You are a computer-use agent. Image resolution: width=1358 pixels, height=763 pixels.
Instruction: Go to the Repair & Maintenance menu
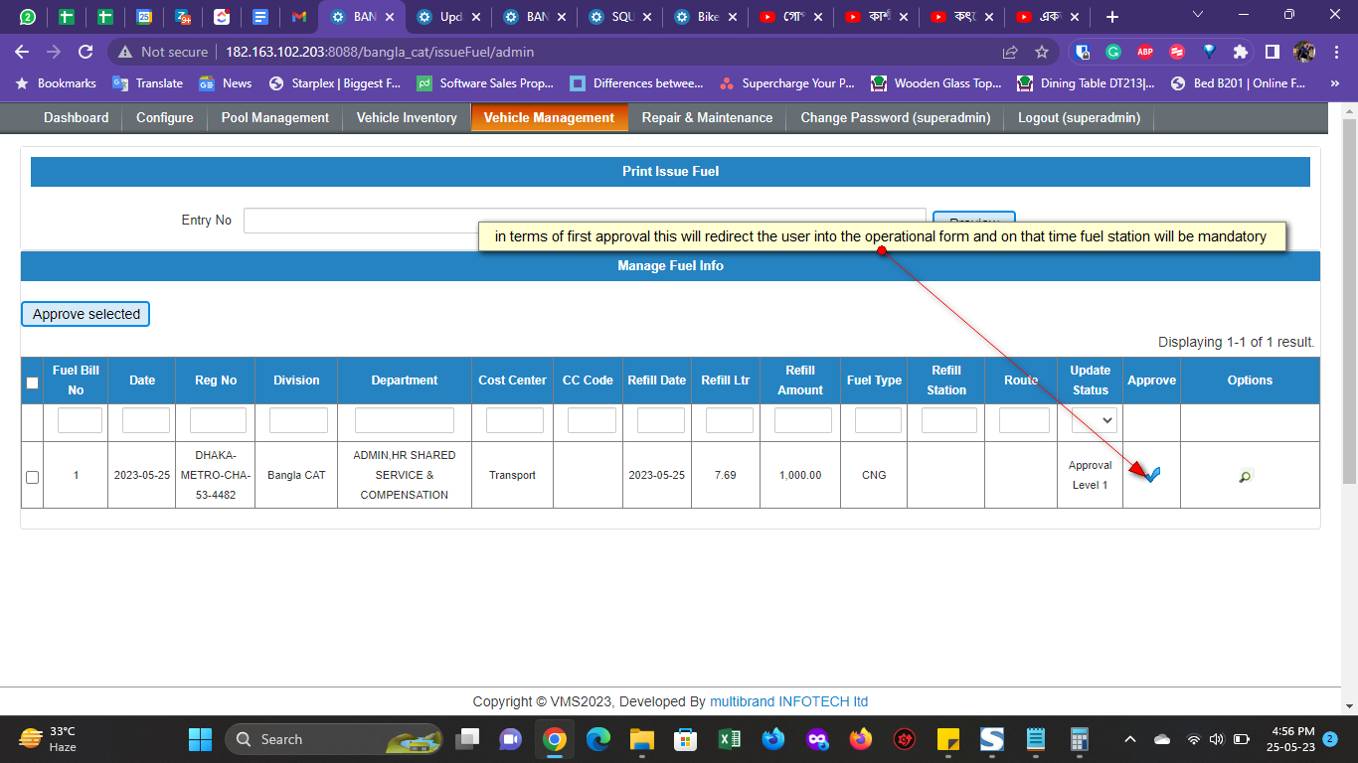(707, 117)
